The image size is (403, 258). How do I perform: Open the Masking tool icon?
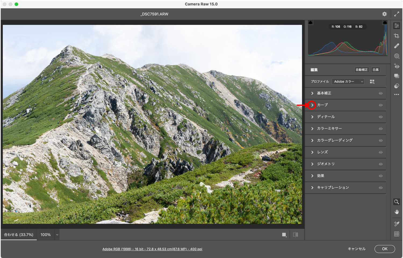(397, 56)
